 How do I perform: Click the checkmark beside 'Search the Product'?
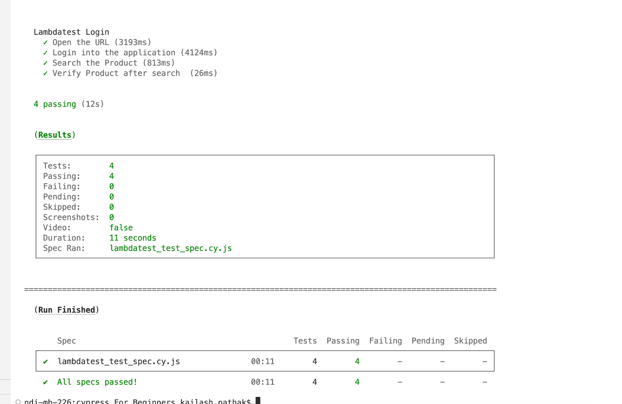45,63
